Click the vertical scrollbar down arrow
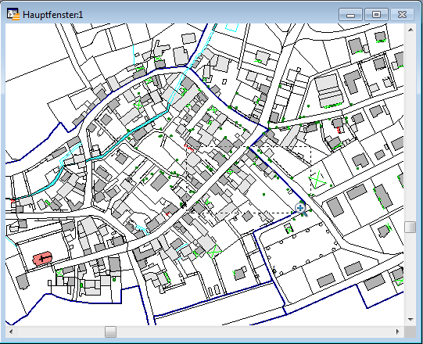The height and width of the screenshot is (344, 423). (410, 320)
